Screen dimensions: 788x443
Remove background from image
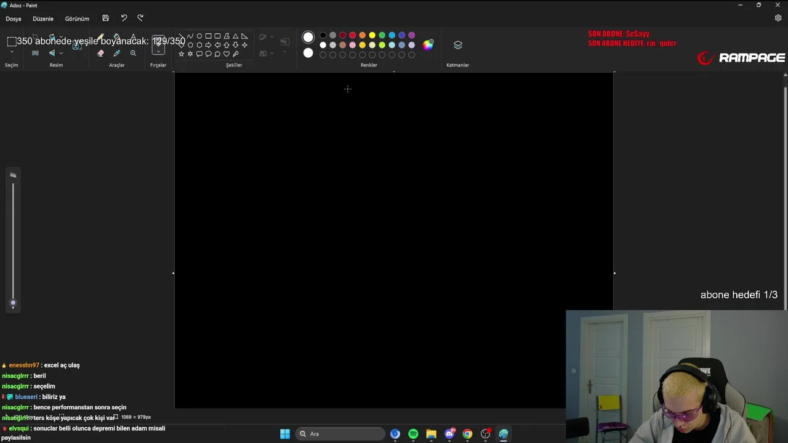coord(35,53)
